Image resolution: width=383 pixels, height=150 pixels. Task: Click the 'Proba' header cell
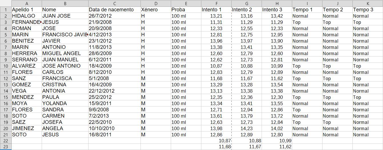[x=186, y=10]
